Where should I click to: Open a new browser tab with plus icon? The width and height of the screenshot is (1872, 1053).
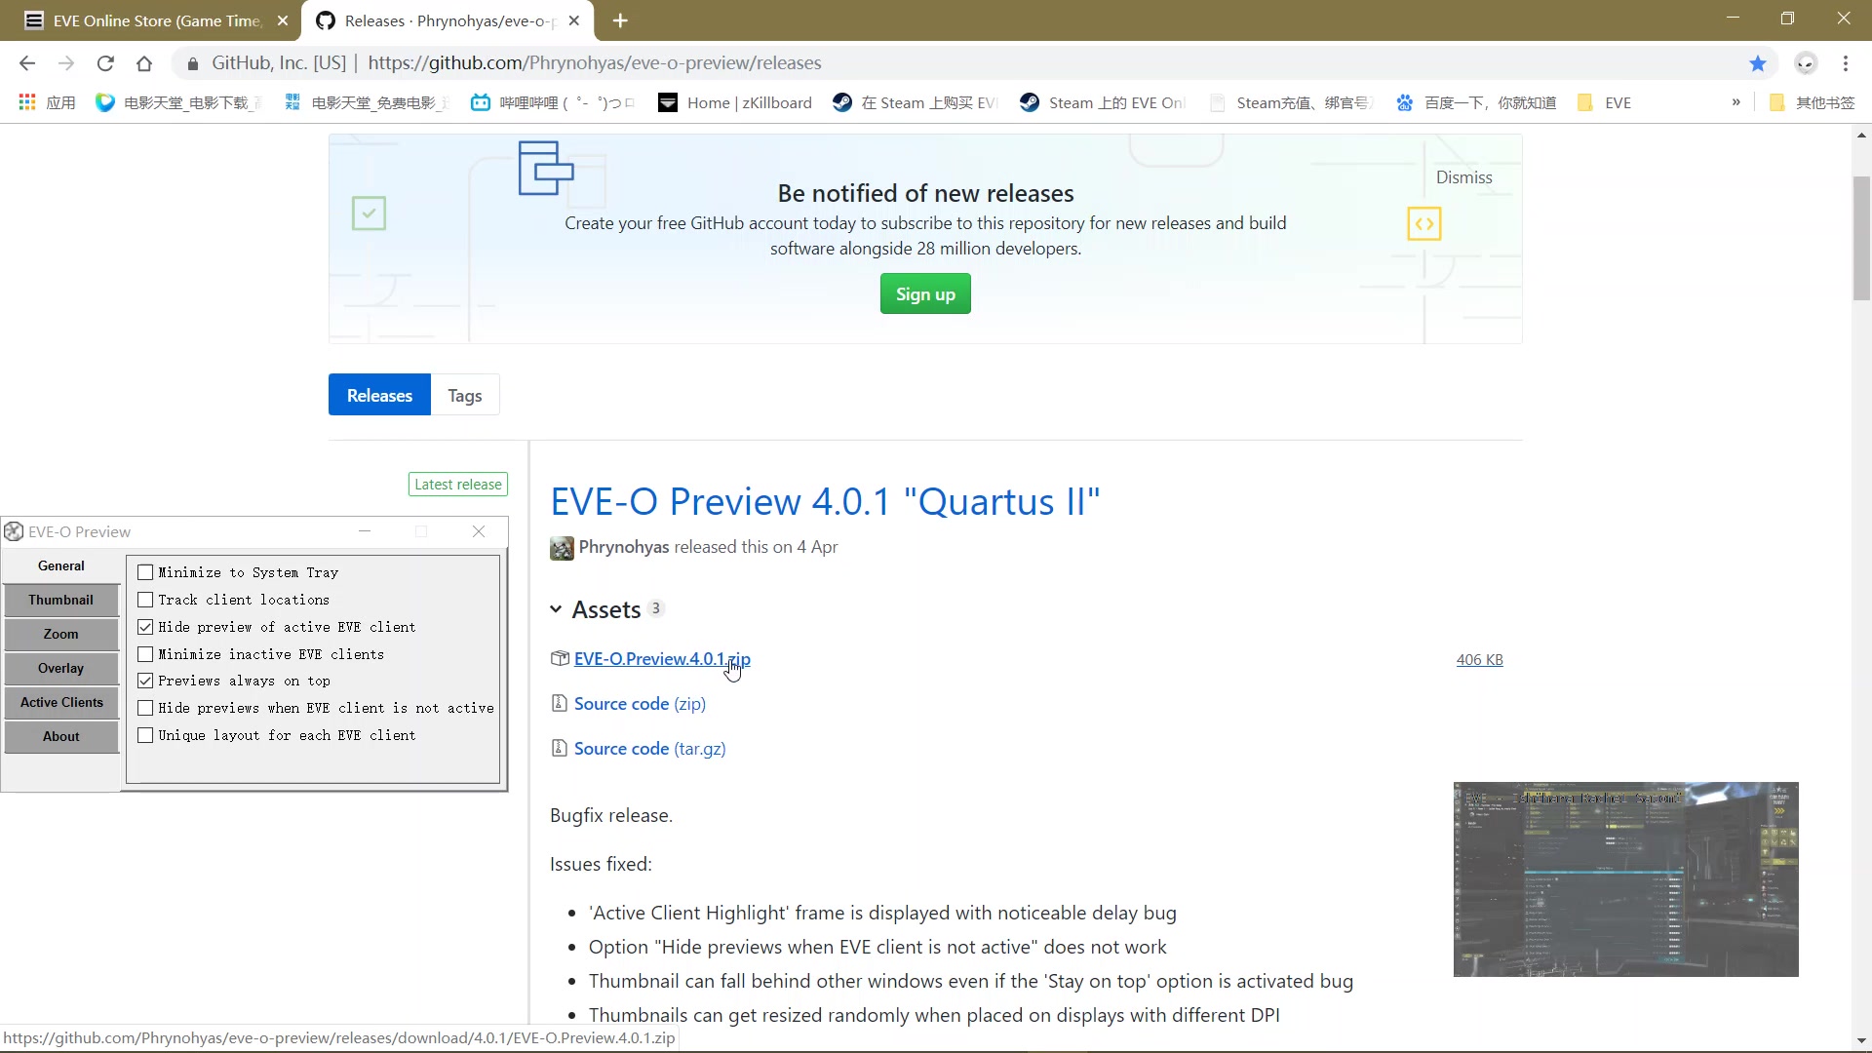click(620, 20)
